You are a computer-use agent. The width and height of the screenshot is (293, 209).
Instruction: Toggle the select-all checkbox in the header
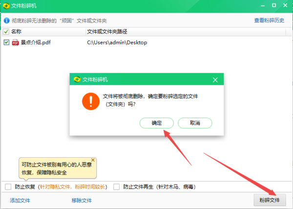(x=6, y=32)
